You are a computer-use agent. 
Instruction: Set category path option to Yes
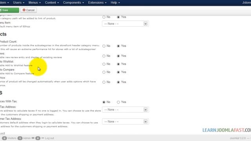118,17
